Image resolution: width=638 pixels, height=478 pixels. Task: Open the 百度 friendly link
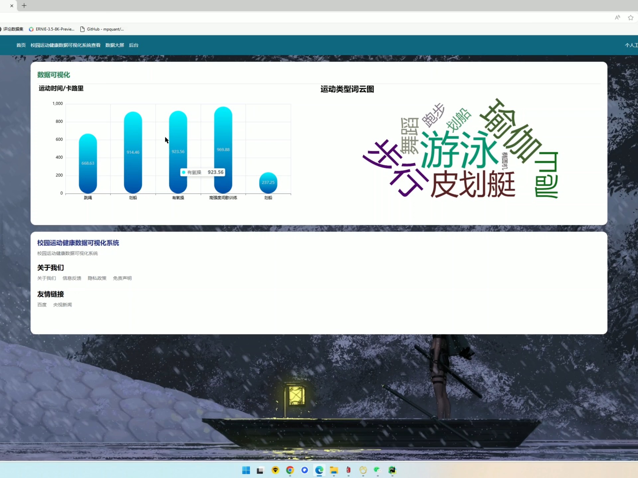(42, 305)
